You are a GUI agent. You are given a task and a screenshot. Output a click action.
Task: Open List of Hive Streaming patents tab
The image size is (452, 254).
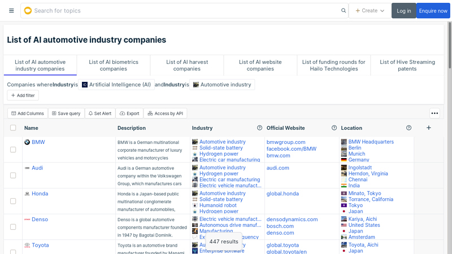click(407, 65)
